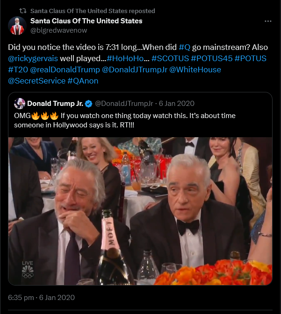This screenshot has width=281, height=314.
Task: Click "Santa Claus Of The United States reposted"
Action: click(92, 11)
